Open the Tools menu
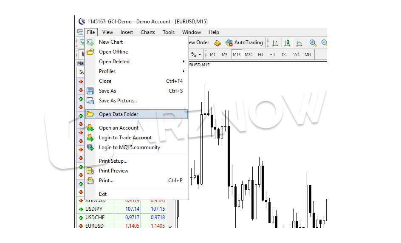Image resolution: width=401 pixels, height=243 pixels. [169, 32]
